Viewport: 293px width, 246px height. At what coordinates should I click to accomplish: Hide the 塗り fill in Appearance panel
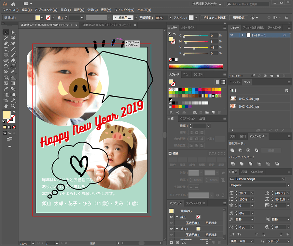pyautogui.click(x=171, y=229)
